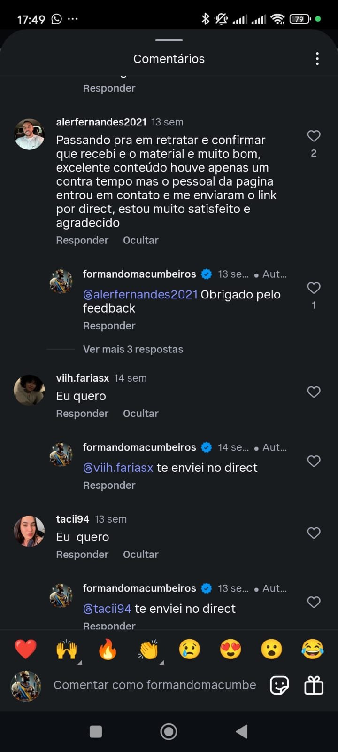Tap the heart-eyes emoji reaction
The height and width of the screenshot is (752, 338).
click(230, 650)
